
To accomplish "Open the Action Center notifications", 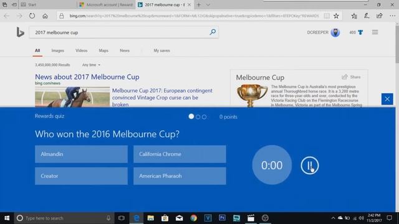I will (389, 218).
